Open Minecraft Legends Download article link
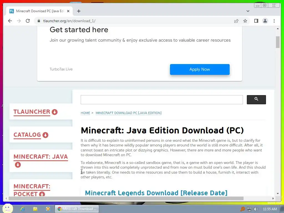 [156, 193]
